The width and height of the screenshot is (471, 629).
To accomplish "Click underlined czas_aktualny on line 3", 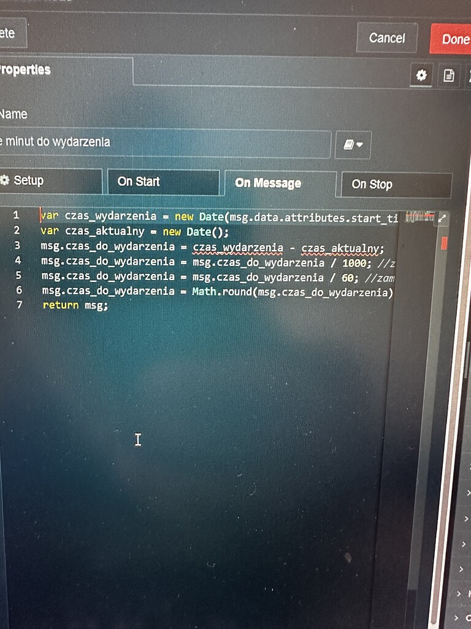I will (340, 249).
